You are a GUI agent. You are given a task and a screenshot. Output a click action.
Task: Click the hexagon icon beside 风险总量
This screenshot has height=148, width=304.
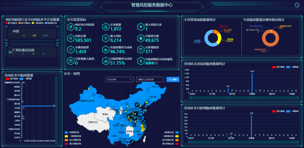71,38
